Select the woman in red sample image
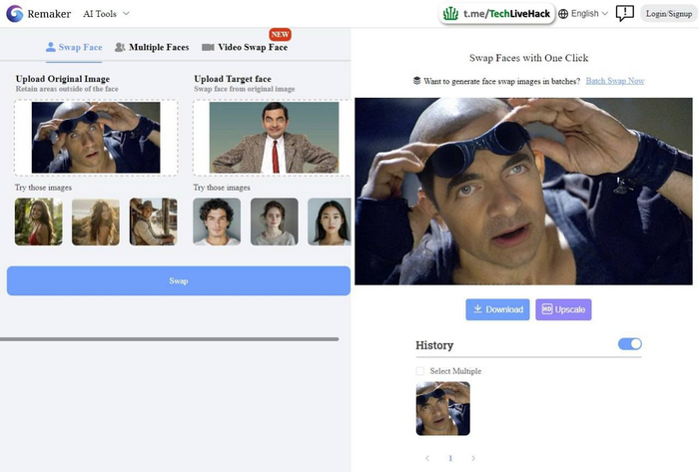The width and height of the screenshot is (699, 472). (x=38, y=222)
